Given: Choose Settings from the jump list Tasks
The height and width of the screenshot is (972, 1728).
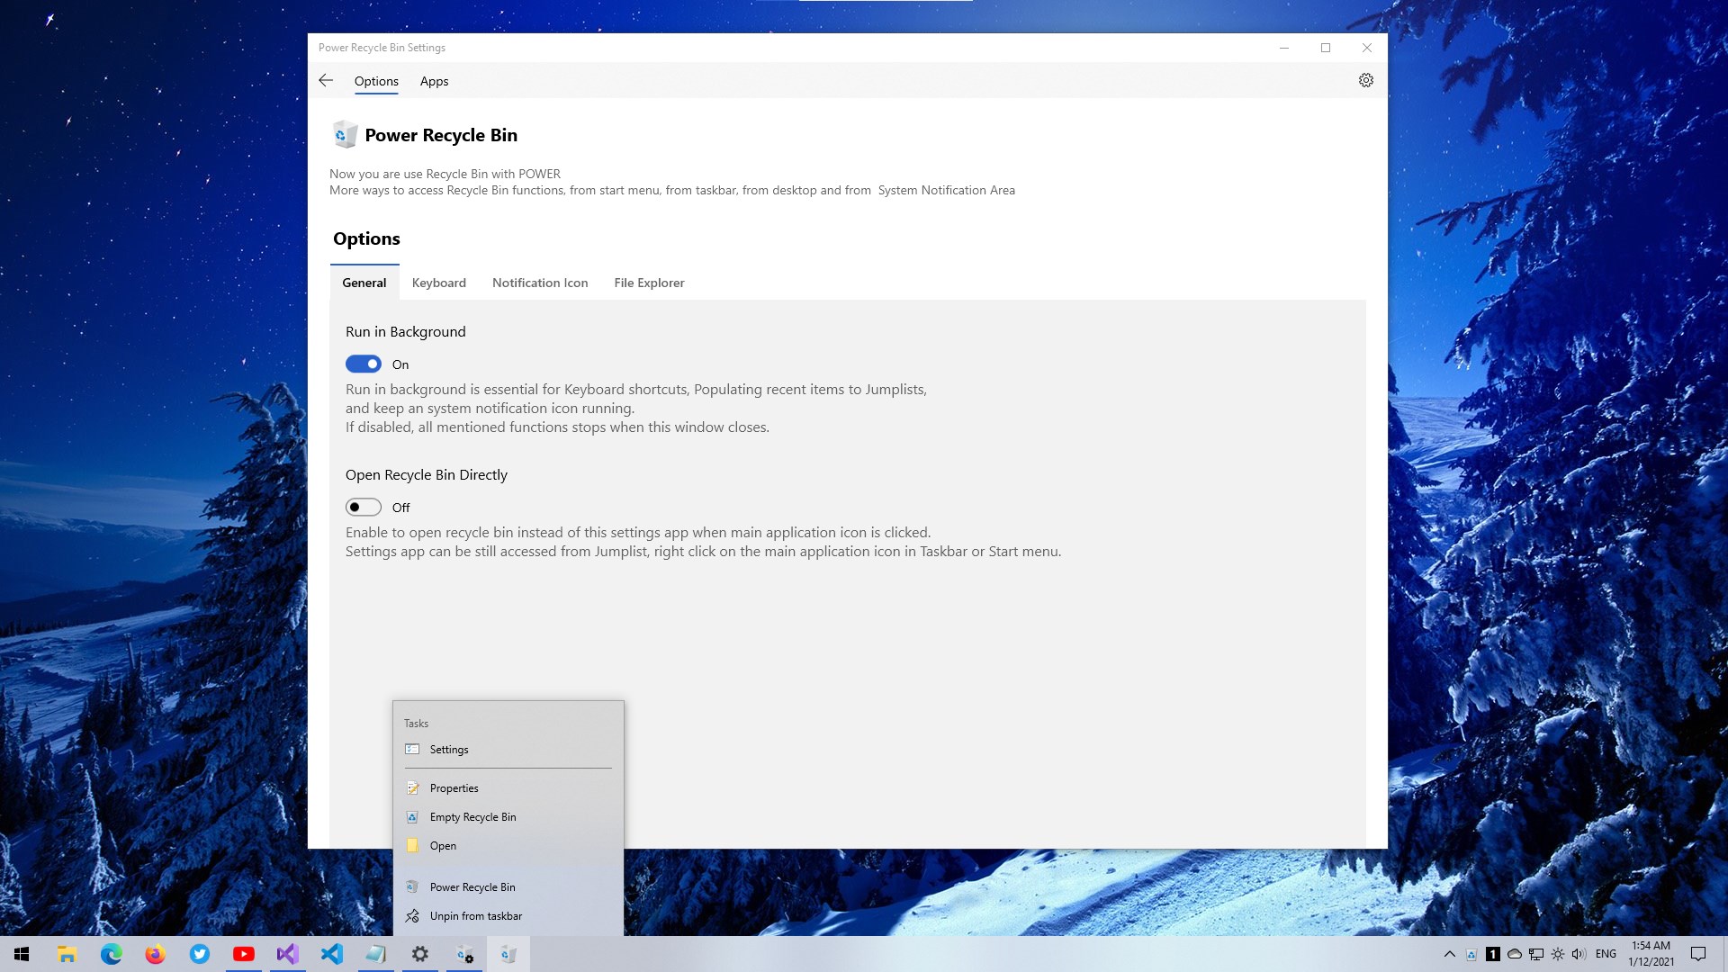Looking at the screenshot, I should (x=508, y=749).
